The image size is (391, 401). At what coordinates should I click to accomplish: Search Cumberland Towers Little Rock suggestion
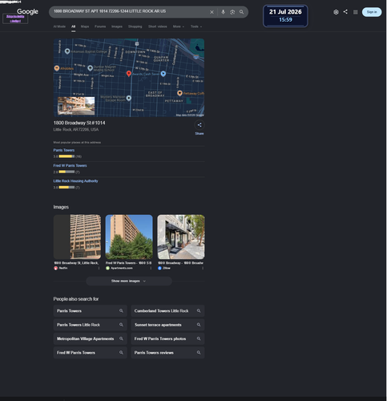tap(167, 310)
